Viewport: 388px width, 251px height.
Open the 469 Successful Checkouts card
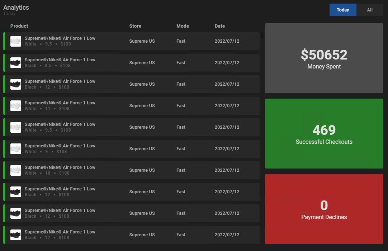click(x=324, y=133)
